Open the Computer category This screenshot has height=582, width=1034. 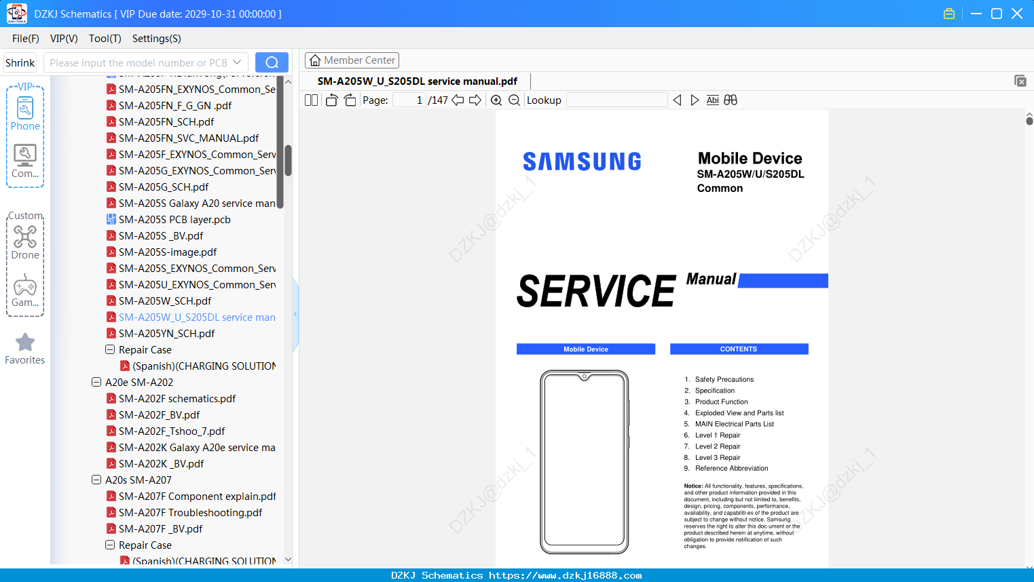(x=25, y=161)
